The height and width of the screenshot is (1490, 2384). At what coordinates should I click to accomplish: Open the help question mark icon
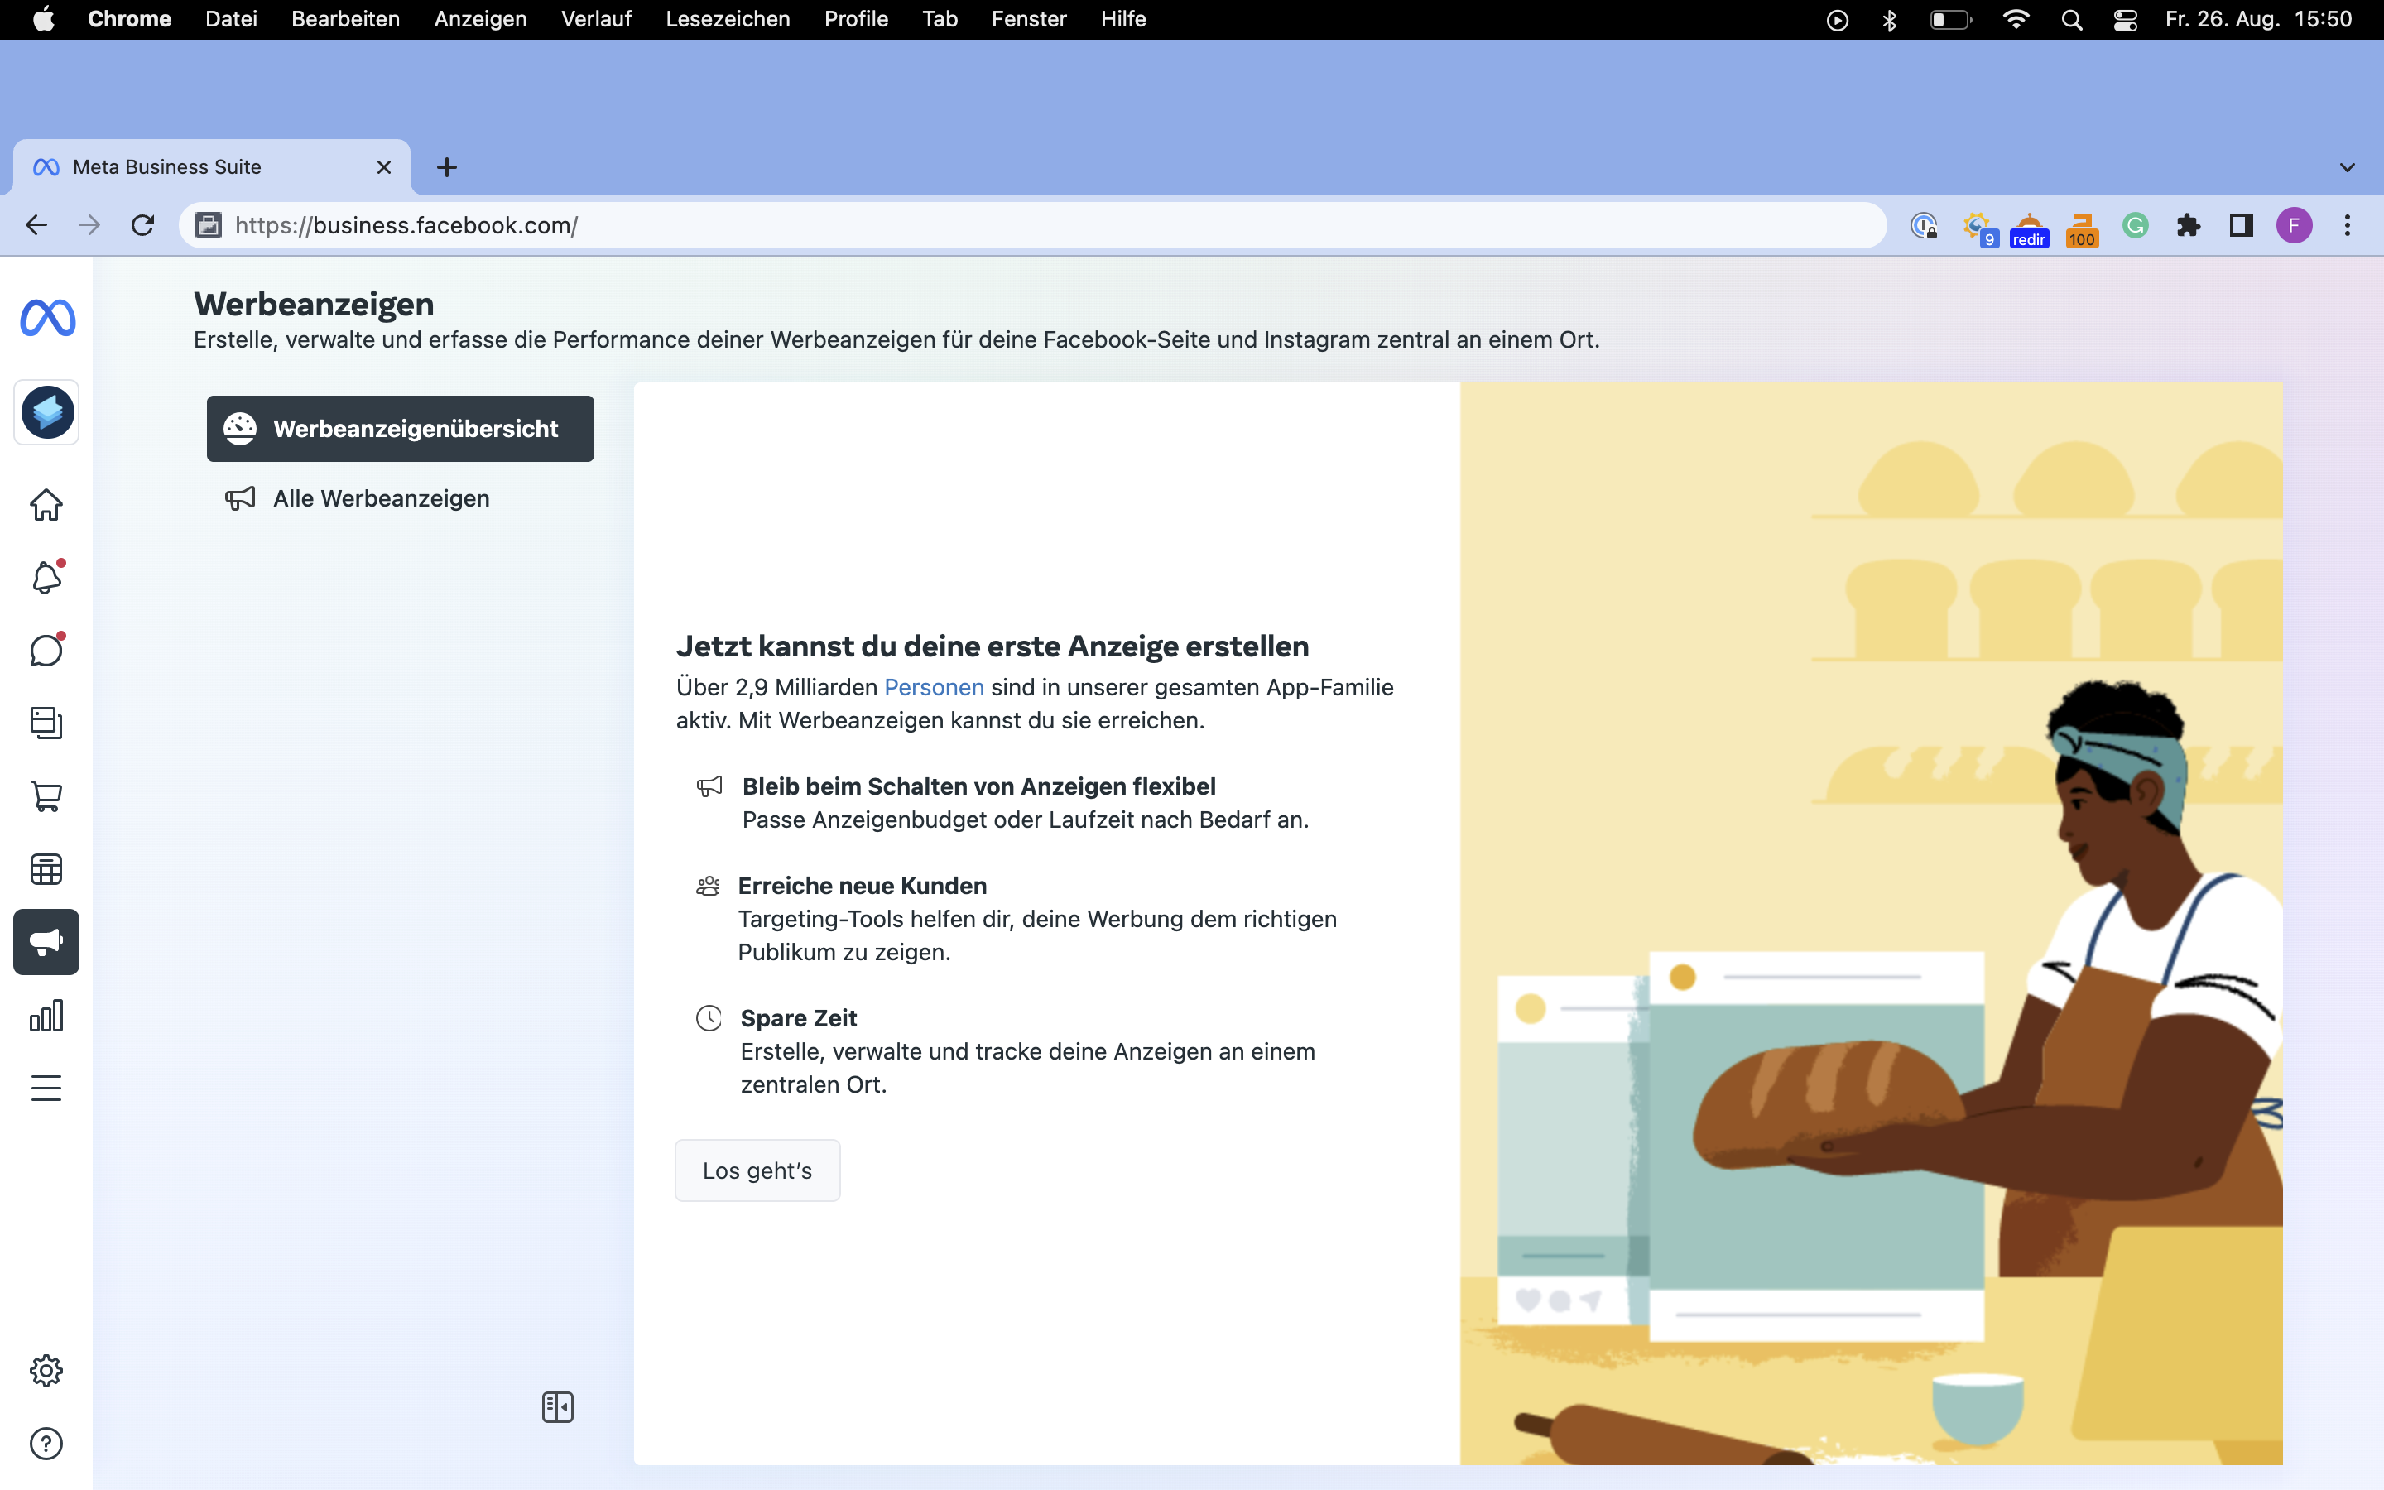tap(46, 1444)
